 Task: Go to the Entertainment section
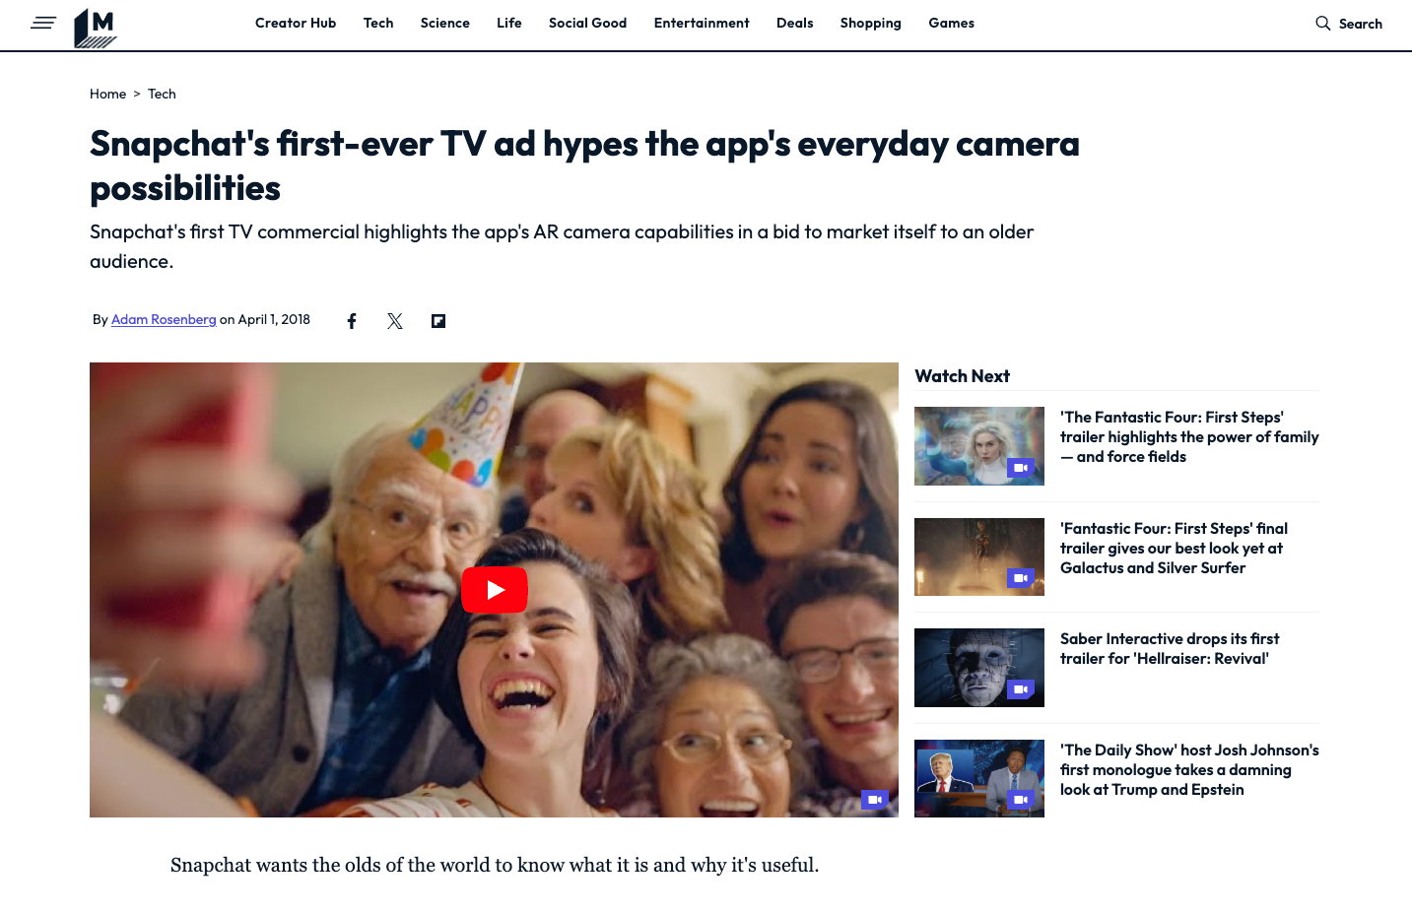pos(702,23)
